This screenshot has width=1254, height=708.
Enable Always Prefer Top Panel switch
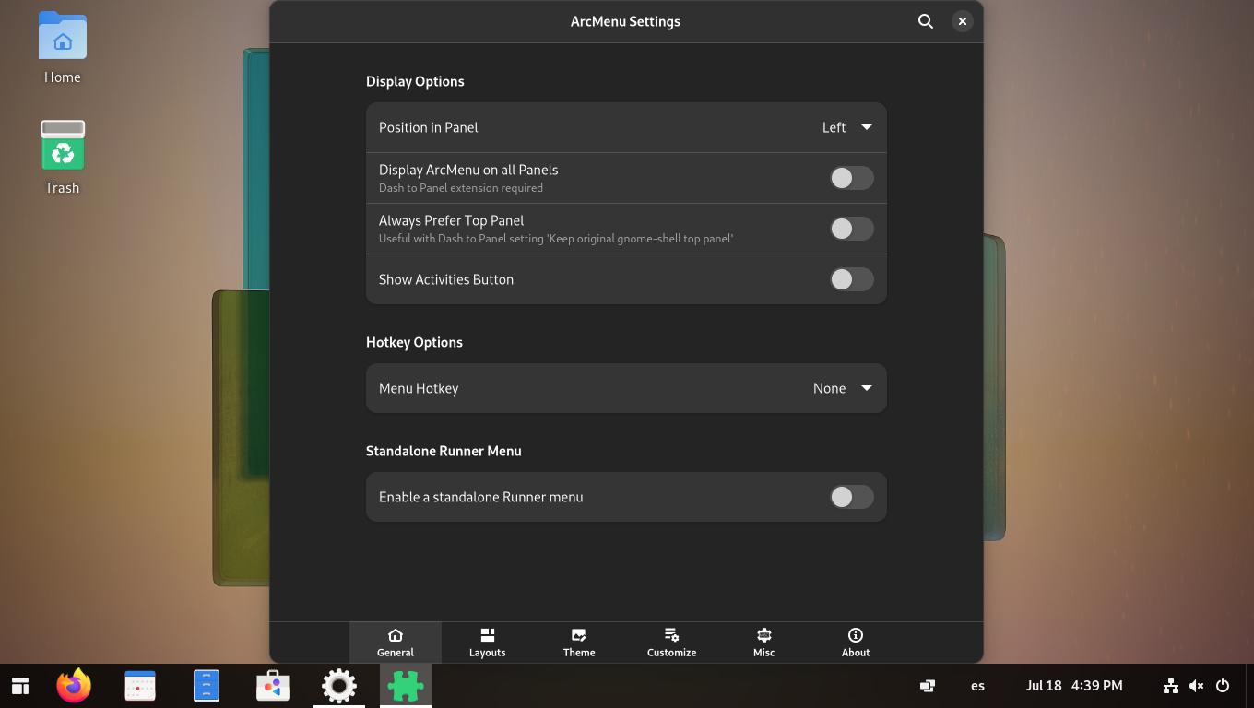point(851,229)
